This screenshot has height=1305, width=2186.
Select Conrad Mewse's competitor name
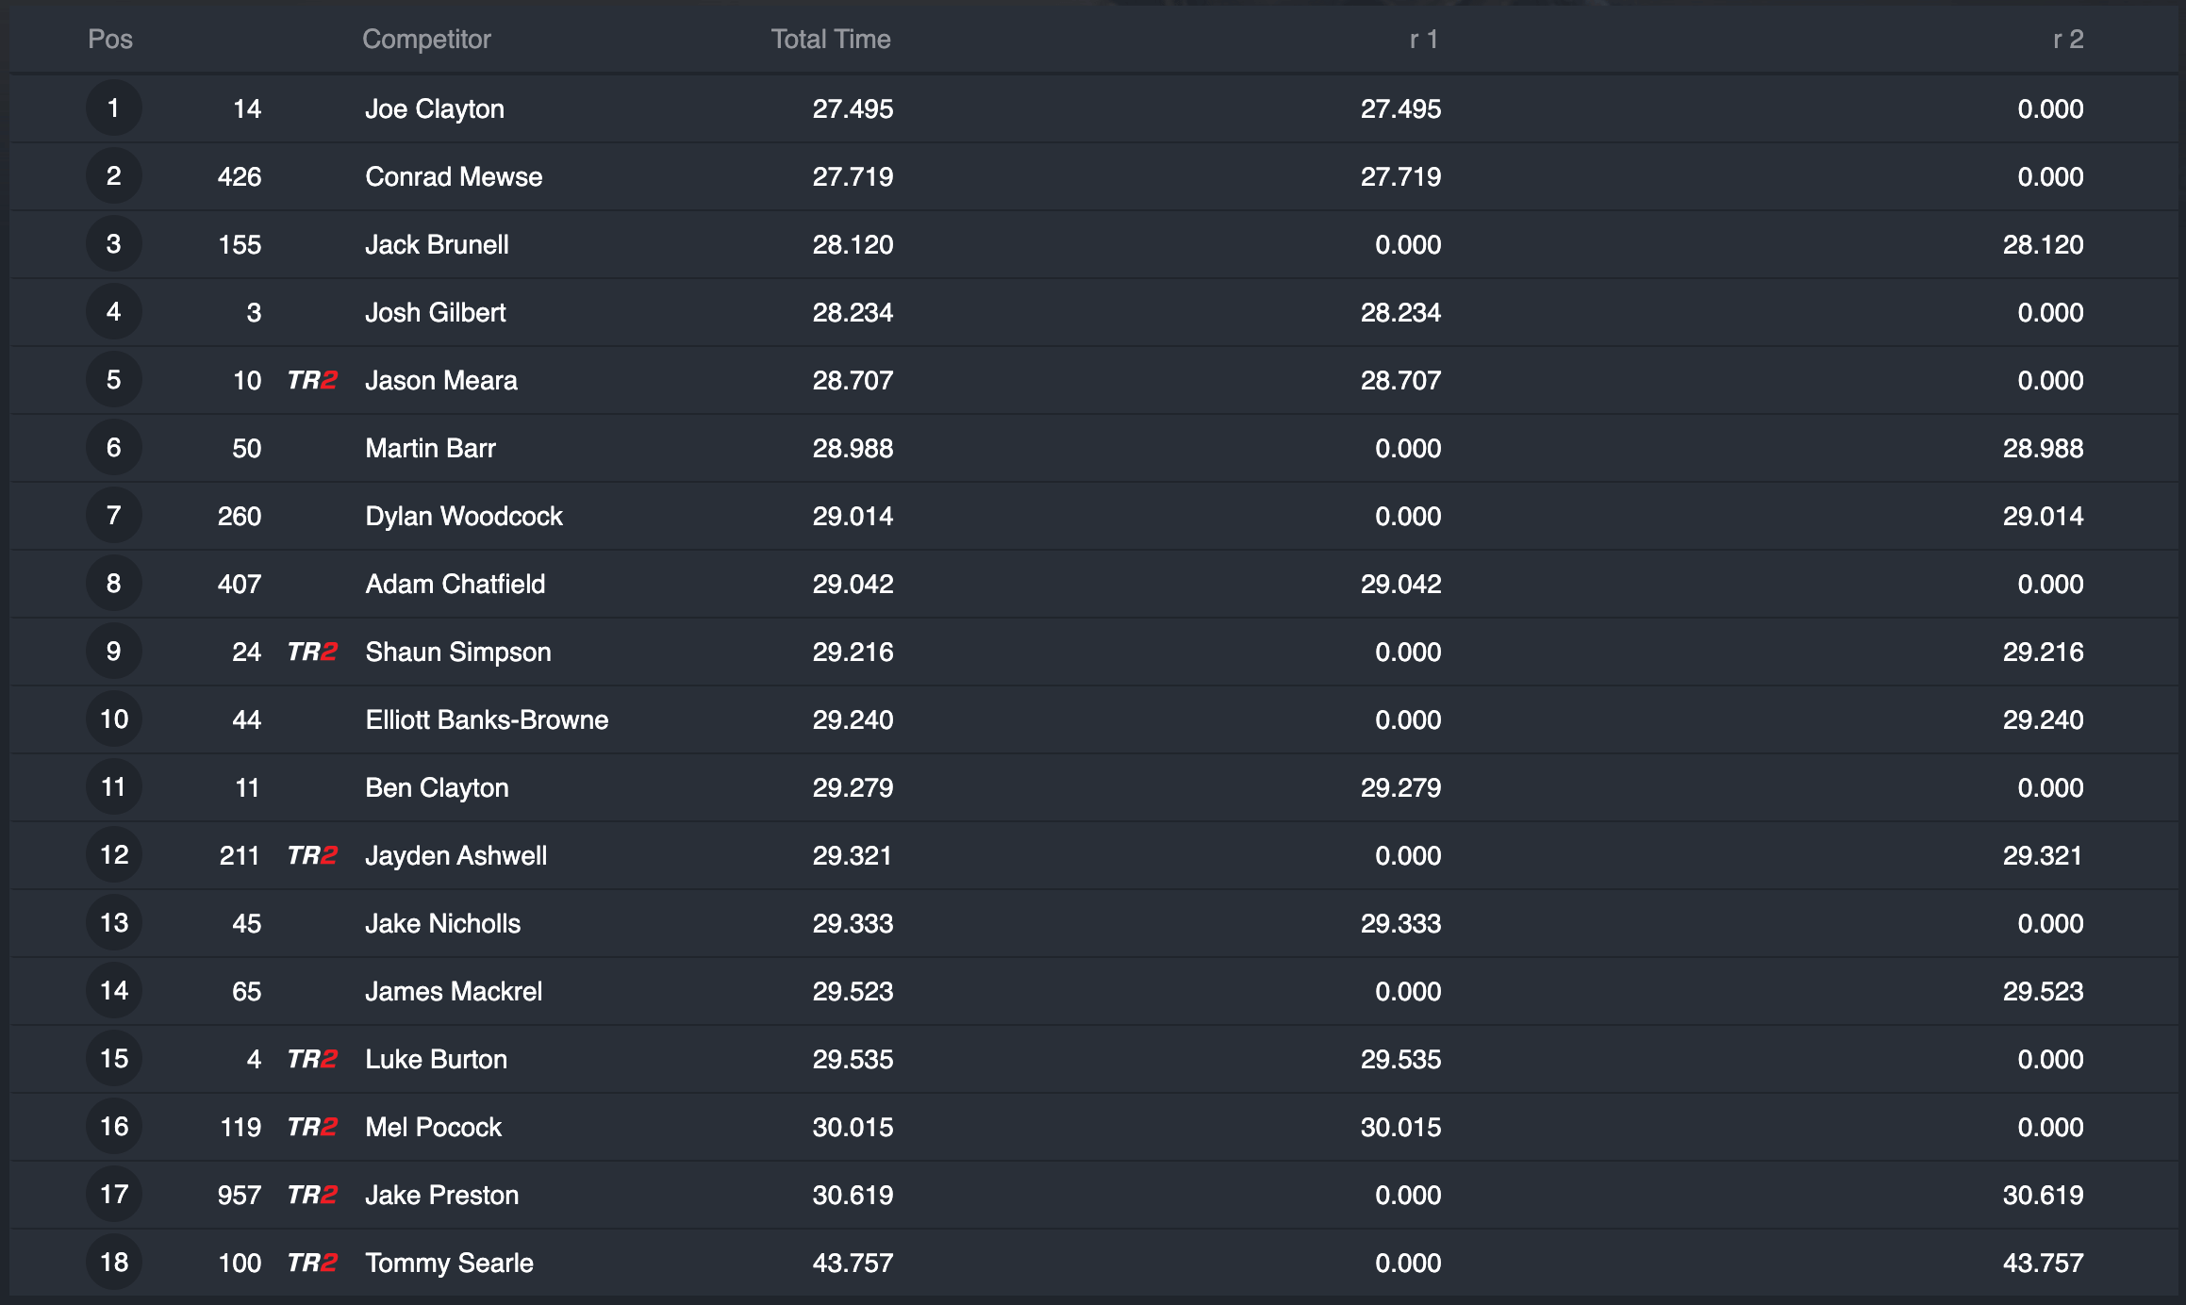[x=454, y=176]
